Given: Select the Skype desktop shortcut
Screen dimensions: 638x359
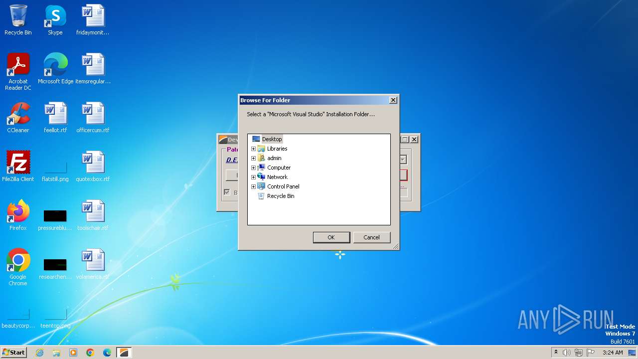Looking at the screenshot, I should point(55,20).
